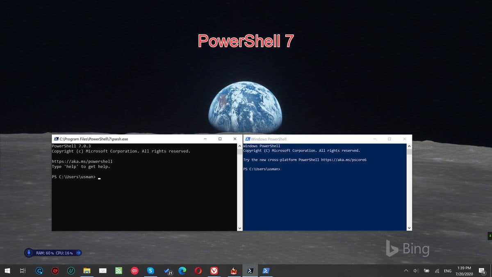The height and width of the screenshot is (277, 492).
Task: Launch Microsoft Edge from the taskbar
Action: click(x=182, y=271)
